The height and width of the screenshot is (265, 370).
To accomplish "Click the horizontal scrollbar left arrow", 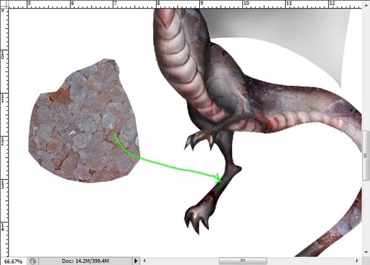I will click(x=145, y=261).
